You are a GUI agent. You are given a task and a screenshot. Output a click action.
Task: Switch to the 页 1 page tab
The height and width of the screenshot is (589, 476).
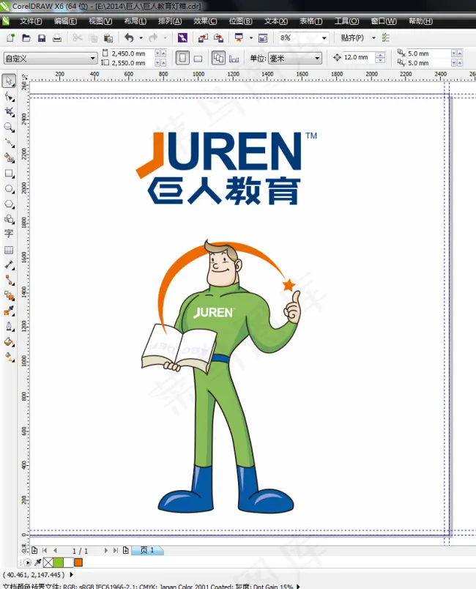tap(147, 550)
